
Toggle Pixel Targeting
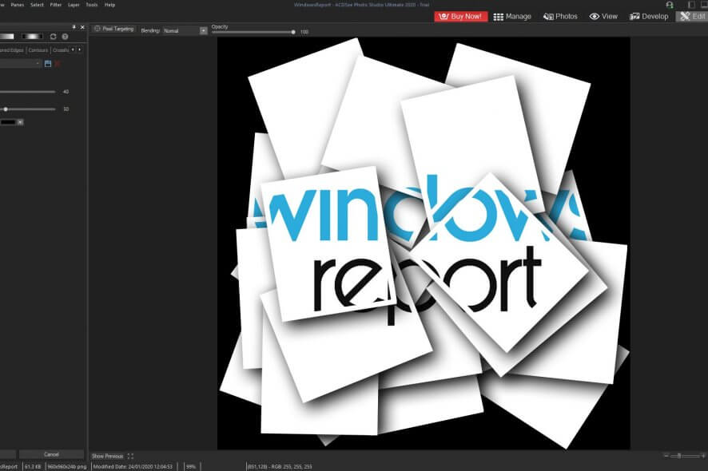(113, 29)
